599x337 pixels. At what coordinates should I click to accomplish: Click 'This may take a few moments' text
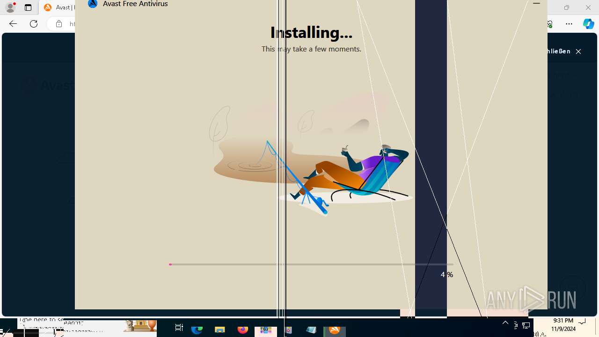pos(311,49)
